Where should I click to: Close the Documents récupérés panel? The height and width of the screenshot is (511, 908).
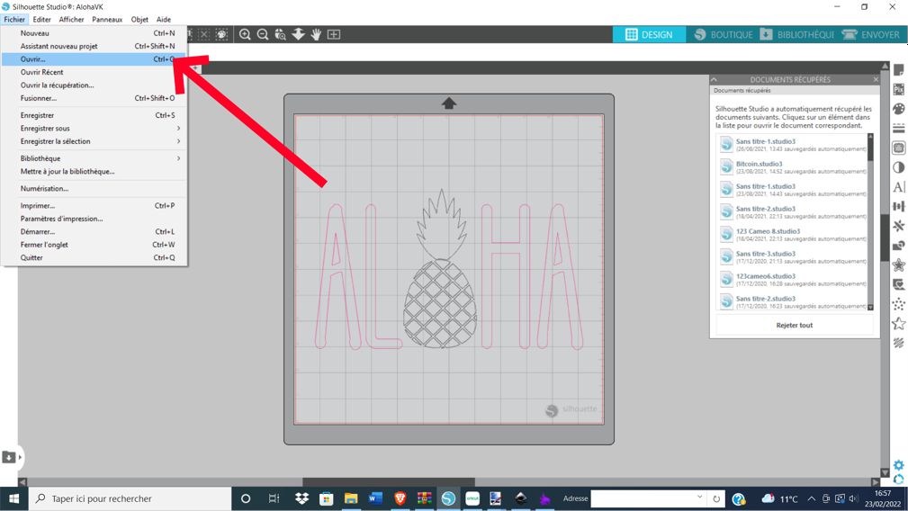[876, 79]
